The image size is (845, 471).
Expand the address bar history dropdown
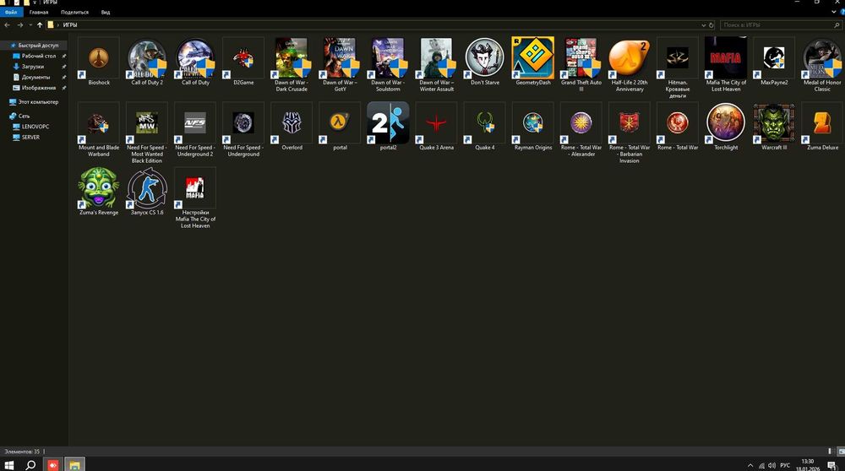pyautogui.click(x=703, y=24)
